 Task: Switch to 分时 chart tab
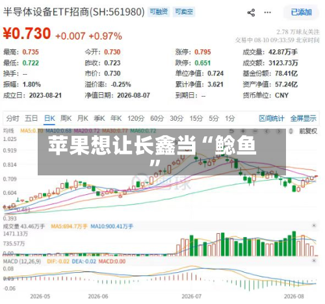(13, 118)
